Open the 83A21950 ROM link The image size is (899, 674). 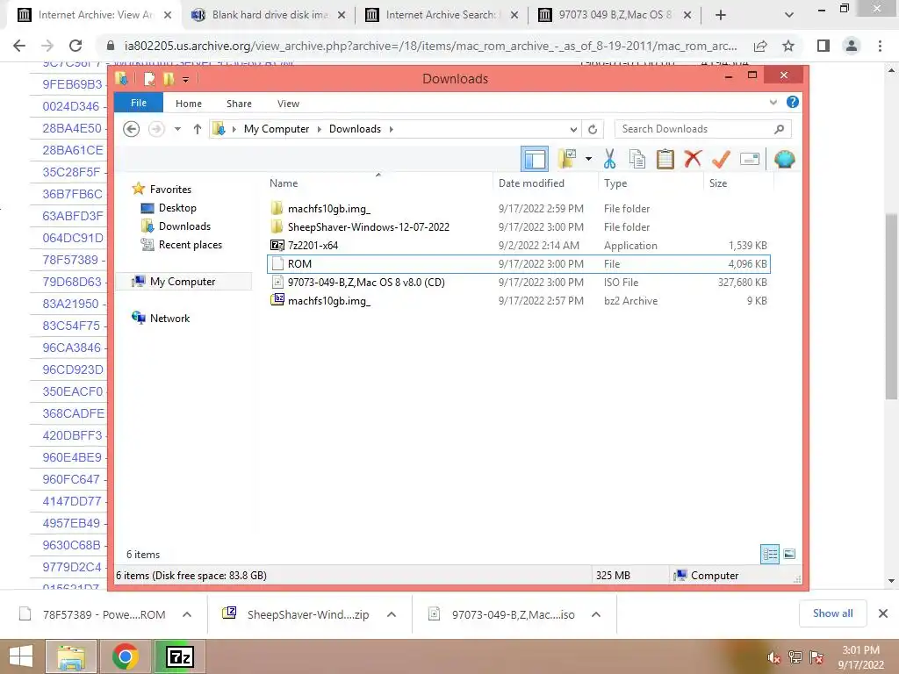coord(70,304)
